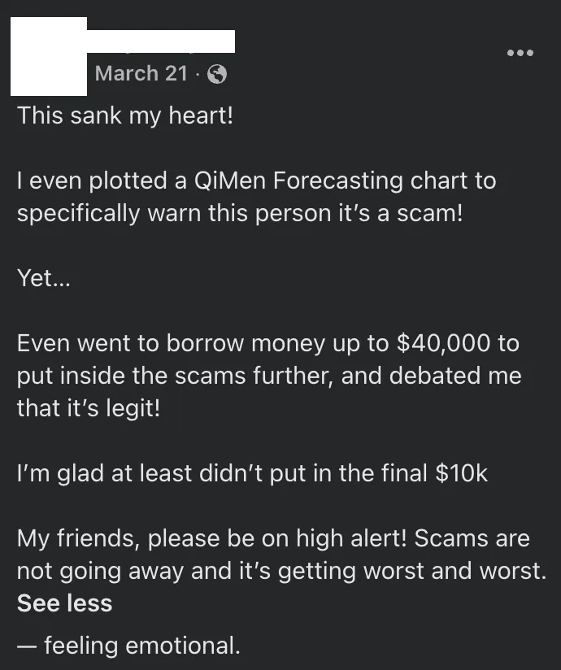The height and width of the screenshot is (670, 561).
Task: Click 'put inside the scams further' text
Action: point(163,376)
